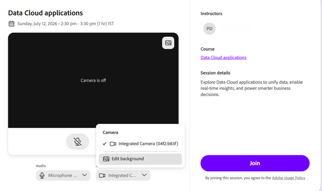
Task: Click the background image icon on the camera preview
Action: (168, 43)
